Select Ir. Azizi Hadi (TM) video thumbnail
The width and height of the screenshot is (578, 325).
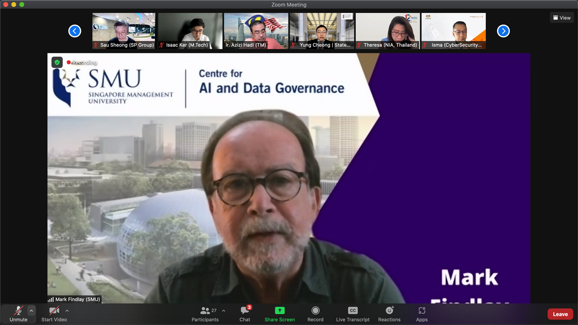click(x=256, y=31)
